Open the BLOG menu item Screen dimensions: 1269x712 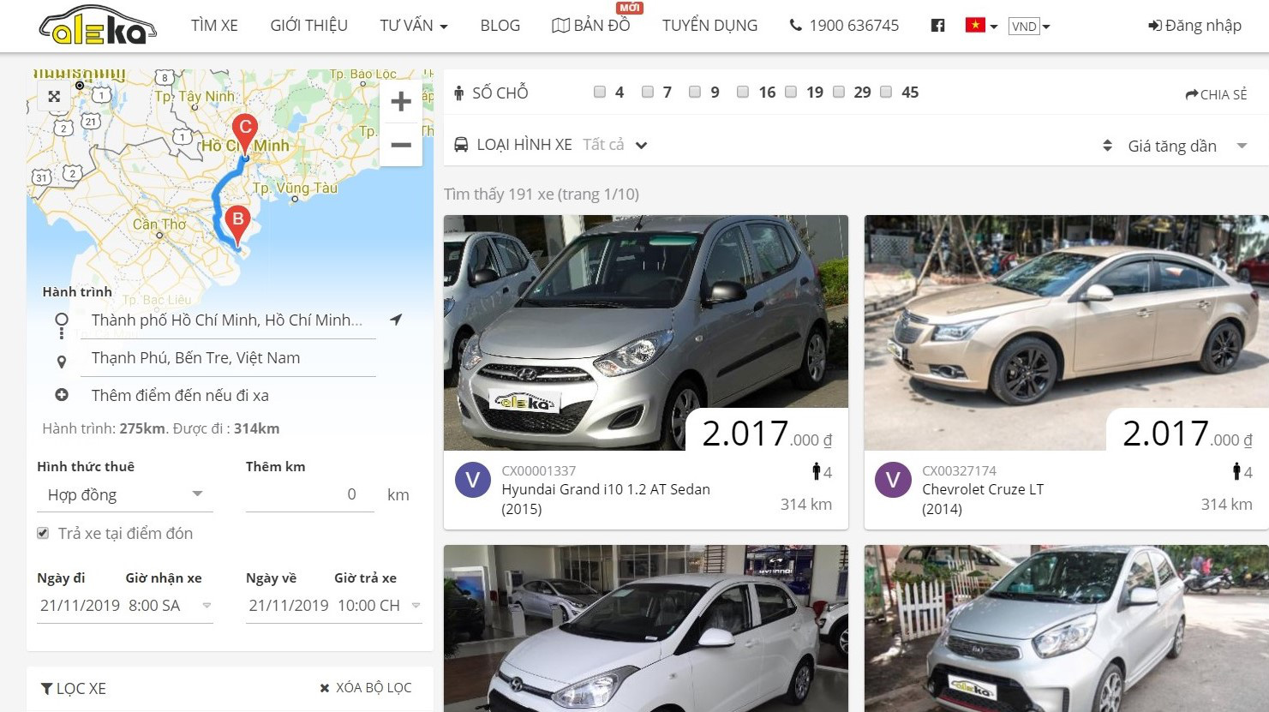(x=500, y=26)
